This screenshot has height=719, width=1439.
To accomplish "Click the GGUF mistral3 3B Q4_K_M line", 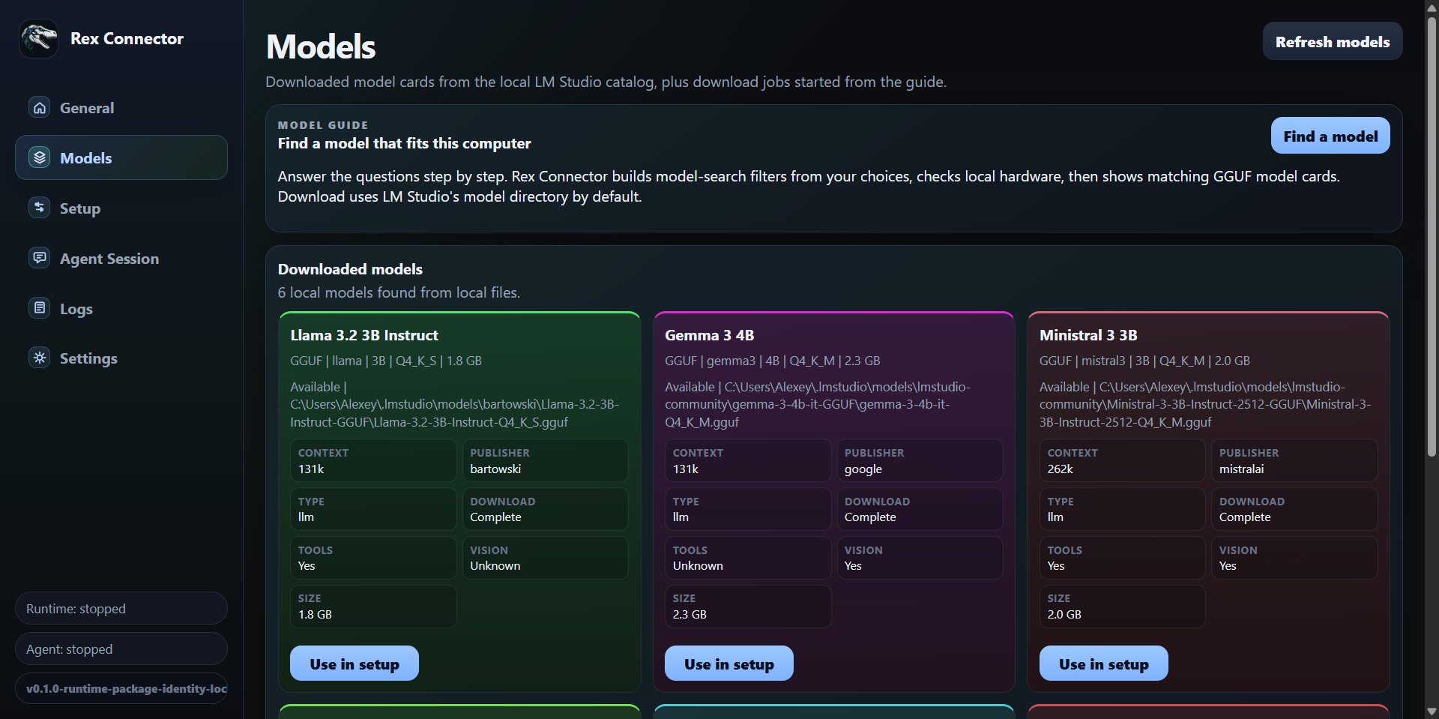I will tap(1144, 361).
